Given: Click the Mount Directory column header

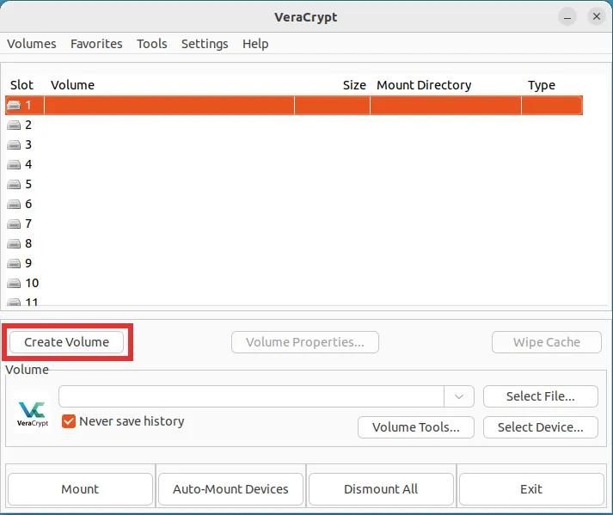Looking at the screenshot, I should (x=424, y=85).
